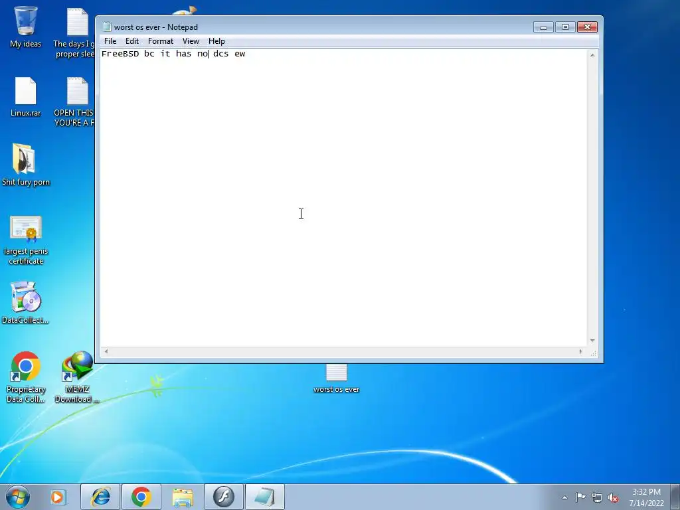
Task: Click the horizontal scrollbar left arrow
Action: coord(106,352)
